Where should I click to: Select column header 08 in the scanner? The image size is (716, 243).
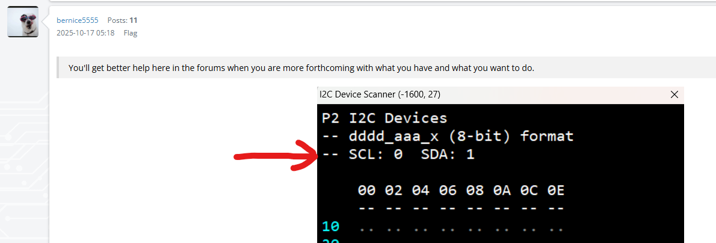[x=474, y=191]
